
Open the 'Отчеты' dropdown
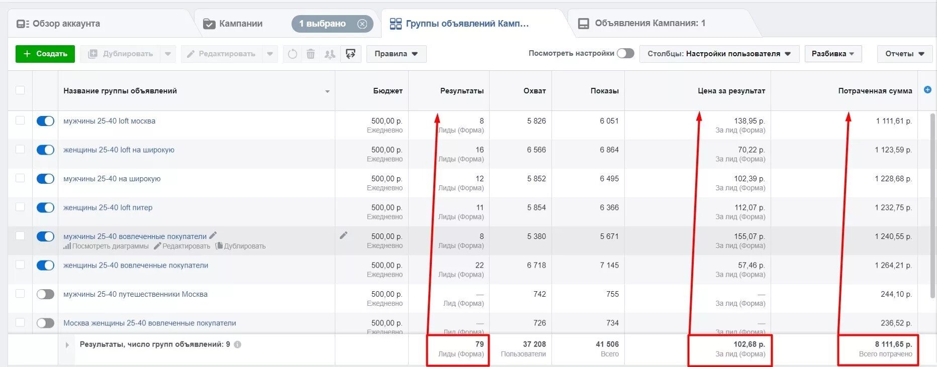pos(904,54)
